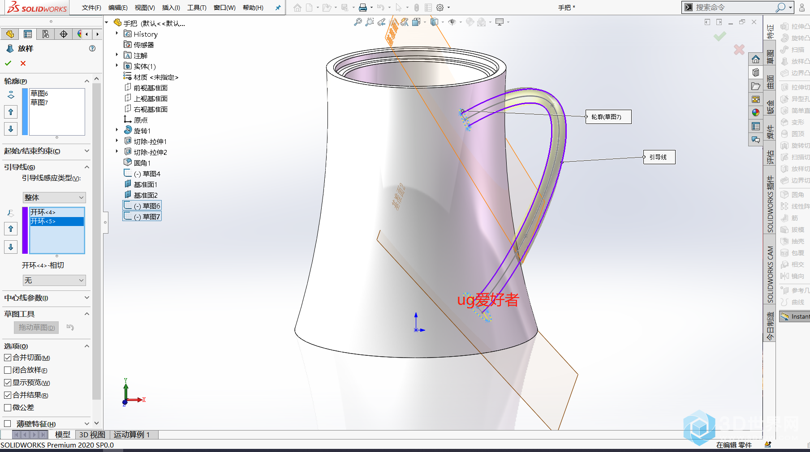
Task: Click the view confirmation green checkmark in viewport
Action: pos(720,36)
